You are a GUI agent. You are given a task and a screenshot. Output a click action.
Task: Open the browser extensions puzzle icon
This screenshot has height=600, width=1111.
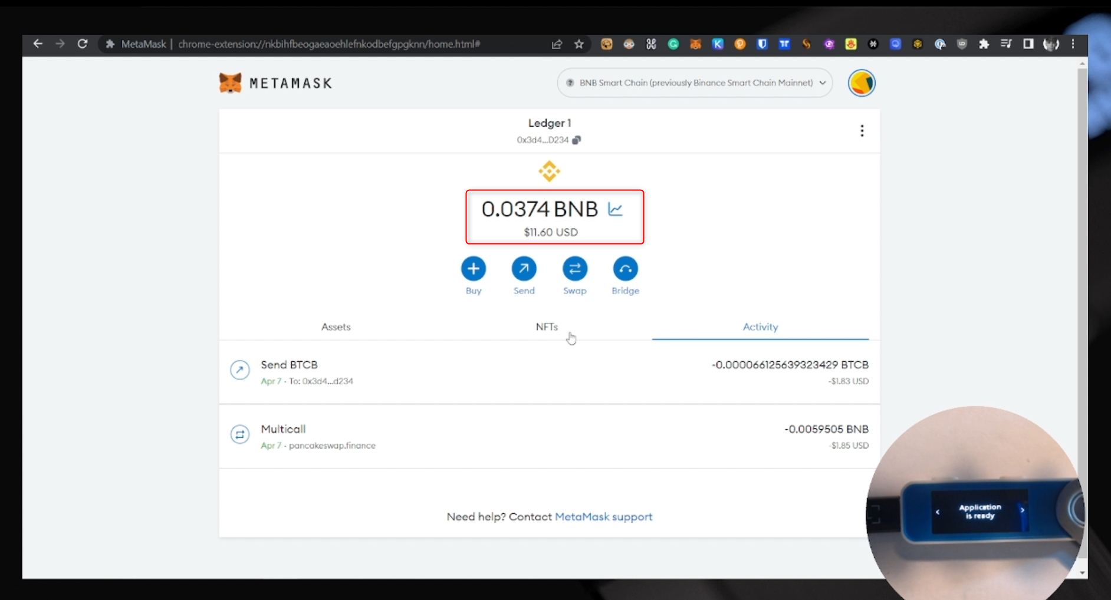[984, 44]
